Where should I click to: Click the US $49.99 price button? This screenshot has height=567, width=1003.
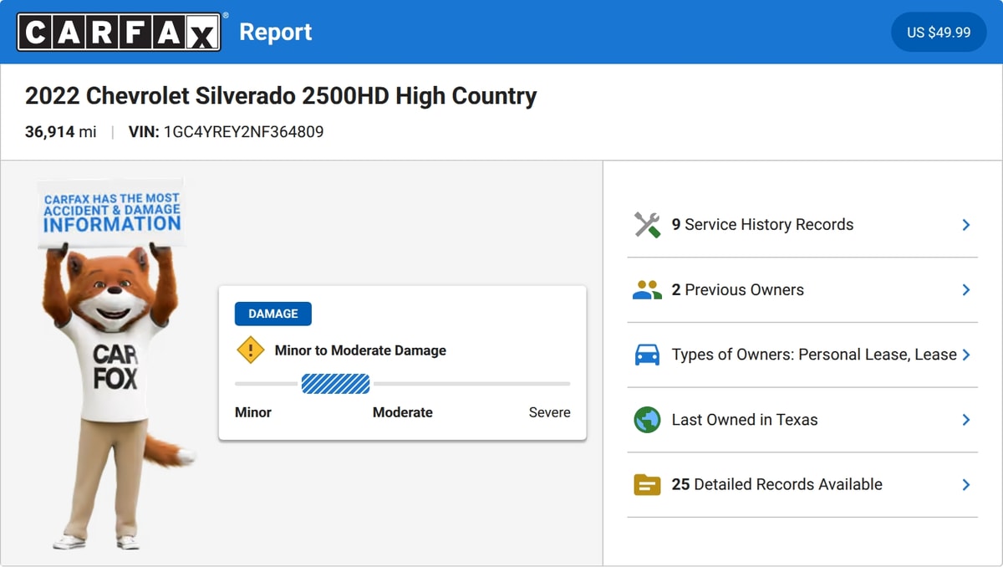tap(939, 32)
